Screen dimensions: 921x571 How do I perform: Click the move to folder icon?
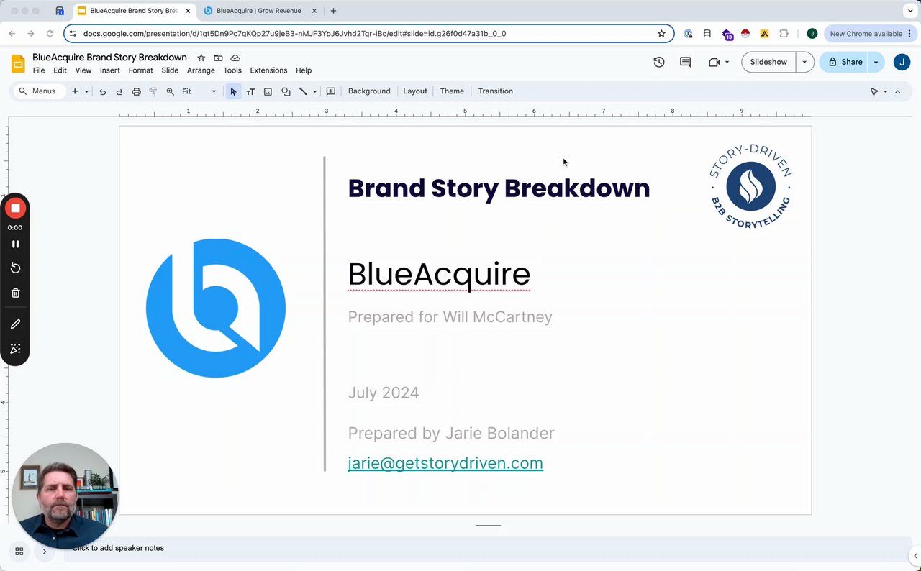pos(218,58)
